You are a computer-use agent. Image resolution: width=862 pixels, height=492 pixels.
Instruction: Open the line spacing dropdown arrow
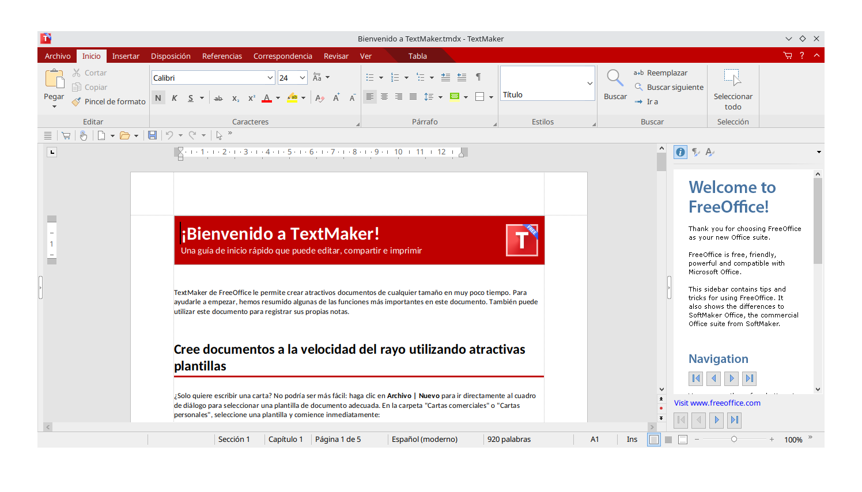(440, 97)
